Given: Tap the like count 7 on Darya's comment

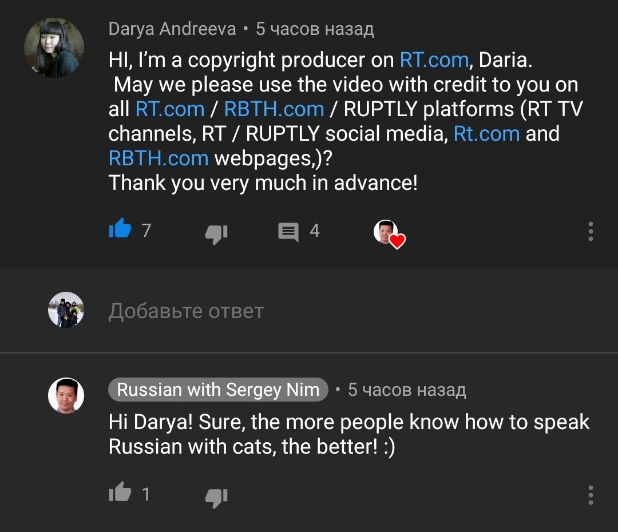Looking at the screenshot, I should 146,231.
